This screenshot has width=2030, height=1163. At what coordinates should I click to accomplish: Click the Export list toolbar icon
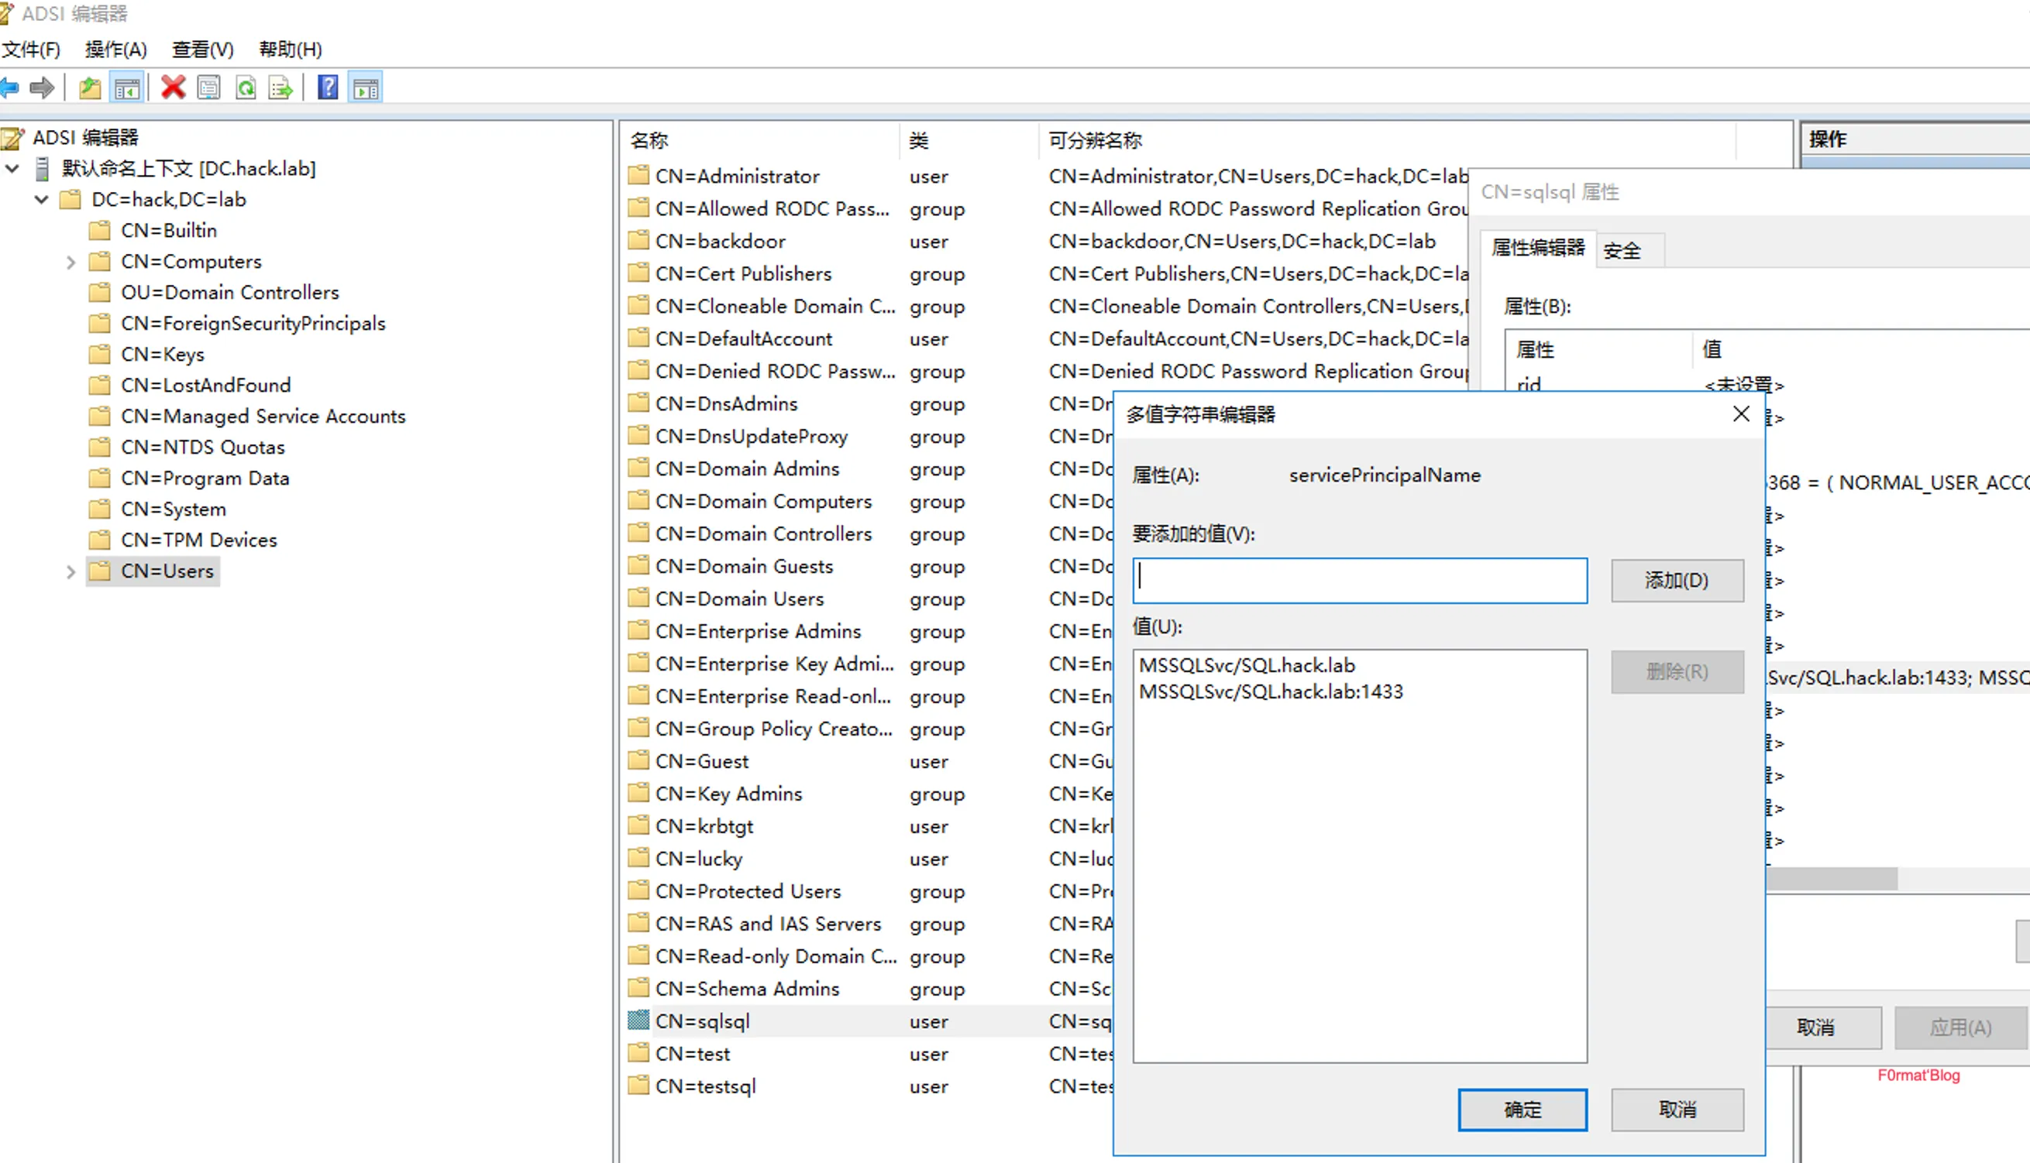[x=280, y=87]
